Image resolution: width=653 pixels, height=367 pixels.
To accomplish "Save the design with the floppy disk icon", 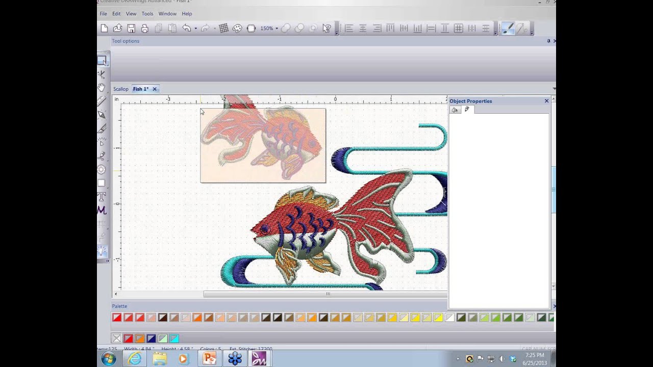I will click(131, 29).
